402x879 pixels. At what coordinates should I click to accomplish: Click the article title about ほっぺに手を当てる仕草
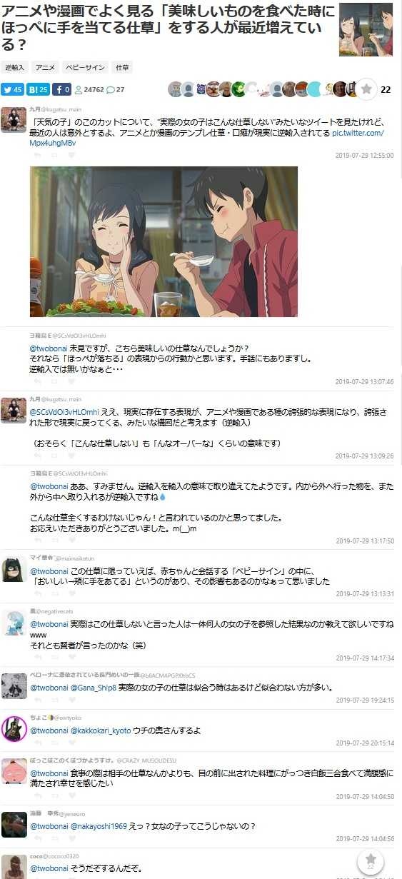click(168, 29)
